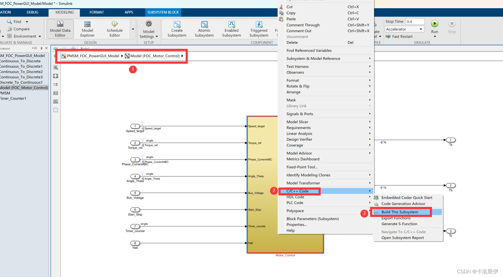Expand breadcrumb arrow after Model (FOC_Motor_Control)
The height and width of the screenshot is (277, 503).
pos(182,56)
